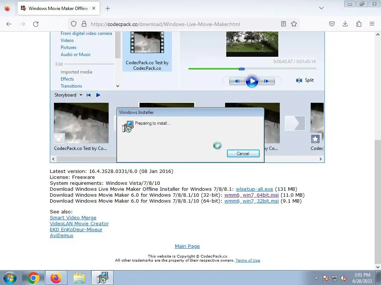
Task: Open the VideoLAN Movie Creator link
Action: click(79, 224)
